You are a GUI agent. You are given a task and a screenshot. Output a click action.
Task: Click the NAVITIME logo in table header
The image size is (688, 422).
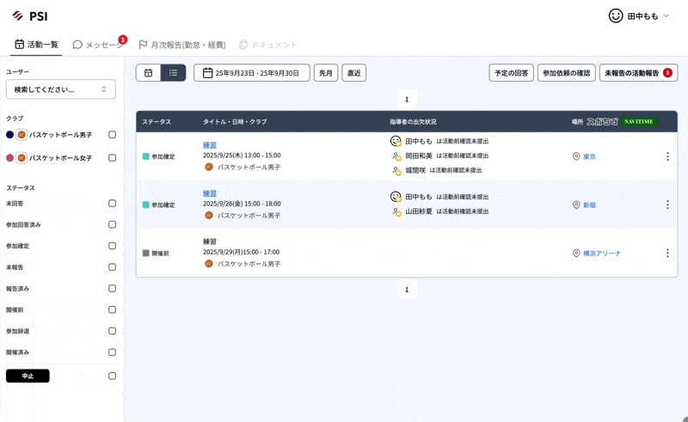639,121
